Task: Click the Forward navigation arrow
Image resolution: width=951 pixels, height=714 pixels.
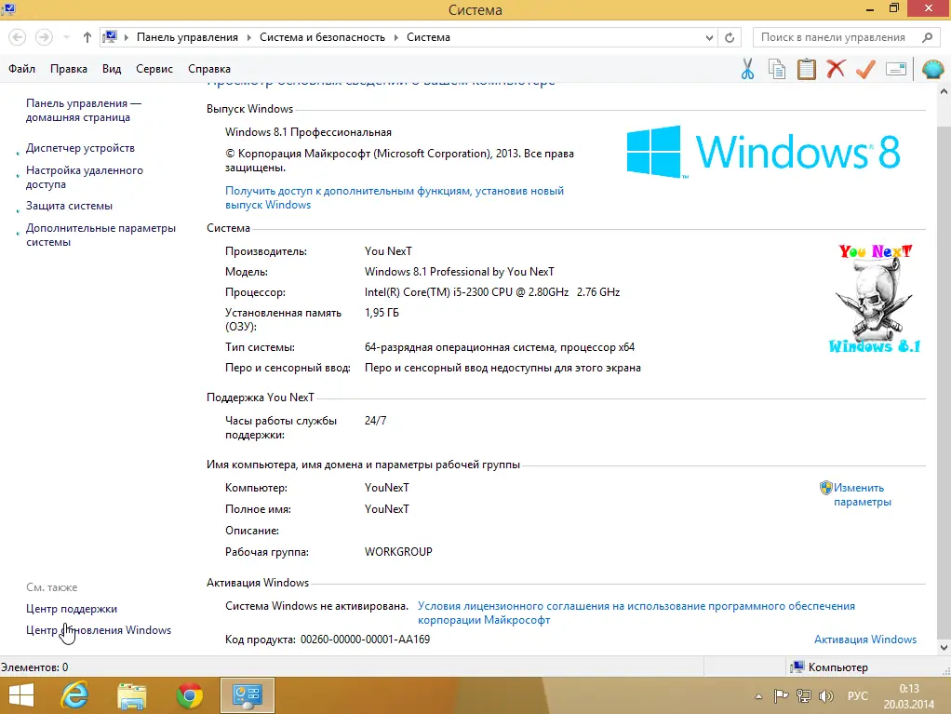Action: (44, 37)
